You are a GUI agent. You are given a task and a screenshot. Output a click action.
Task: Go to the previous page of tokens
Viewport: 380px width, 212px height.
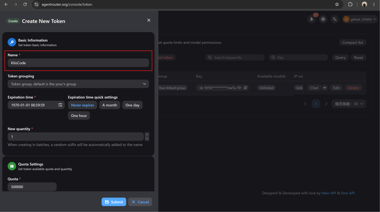(305, 104)
